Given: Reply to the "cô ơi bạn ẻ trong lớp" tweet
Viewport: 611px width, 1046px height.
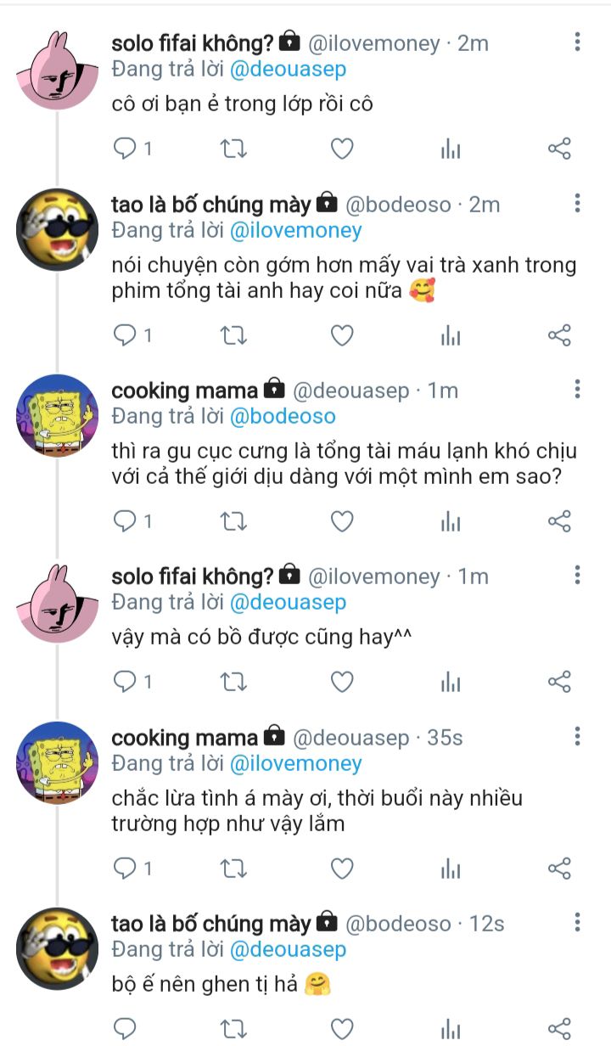Looking at the screenshot, I should click(125, 149).
